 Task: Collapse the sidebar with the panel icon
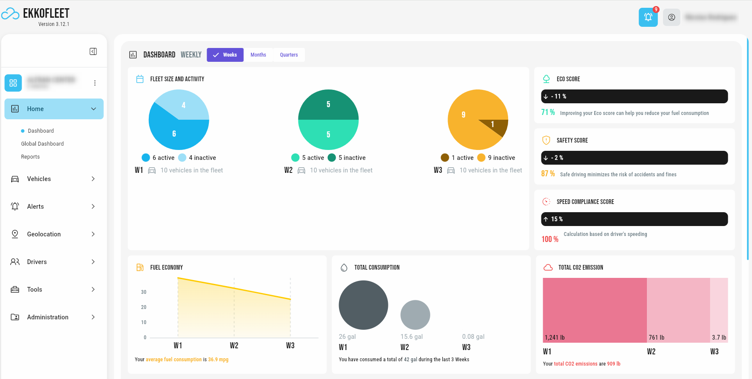93,51
